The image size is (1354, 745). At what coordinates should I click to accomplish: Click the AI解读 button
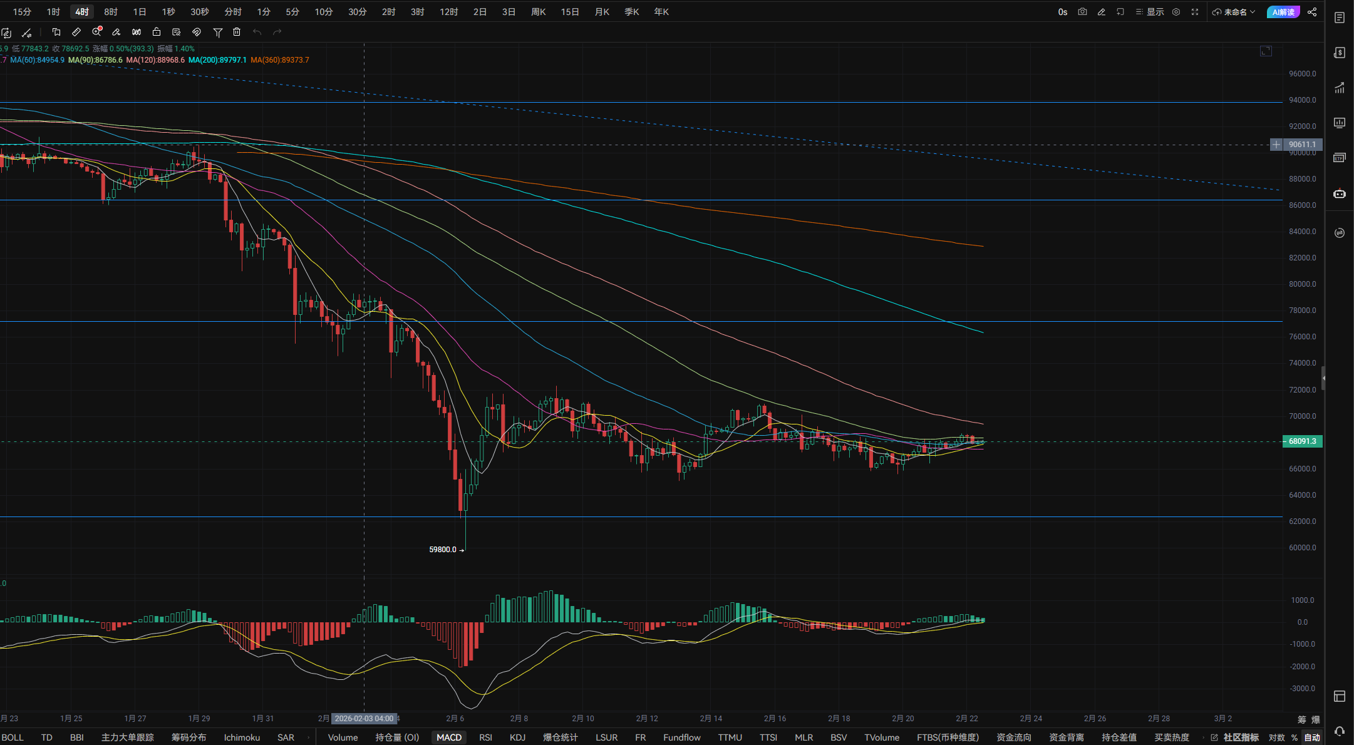[x=1283, y=12]
